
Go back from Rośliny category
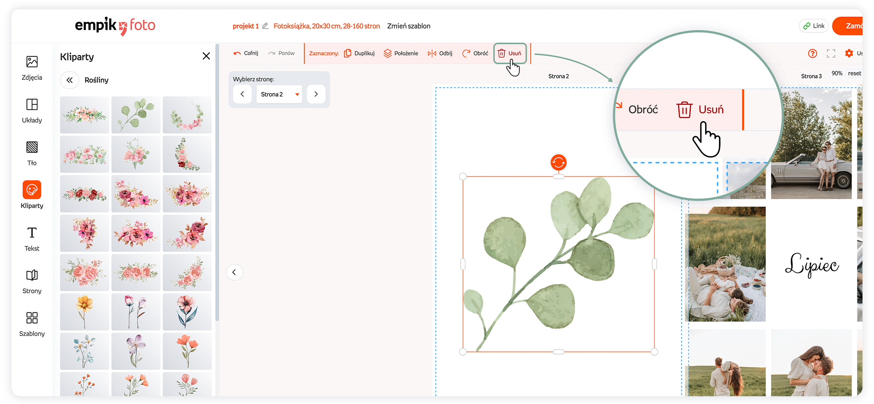pyautogui.click(x=70, y=80)
